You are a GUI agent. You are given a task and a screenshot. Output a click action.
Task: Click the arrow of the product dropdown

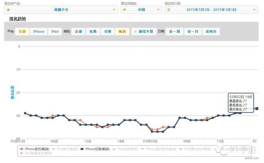[114, 10]
